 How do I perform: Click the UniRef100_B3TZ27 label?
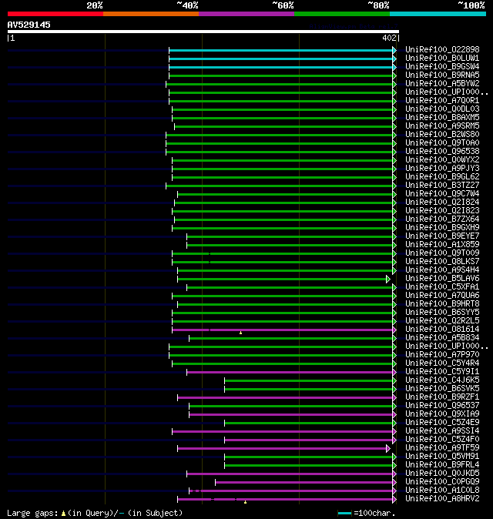click(x=442, y=186)
